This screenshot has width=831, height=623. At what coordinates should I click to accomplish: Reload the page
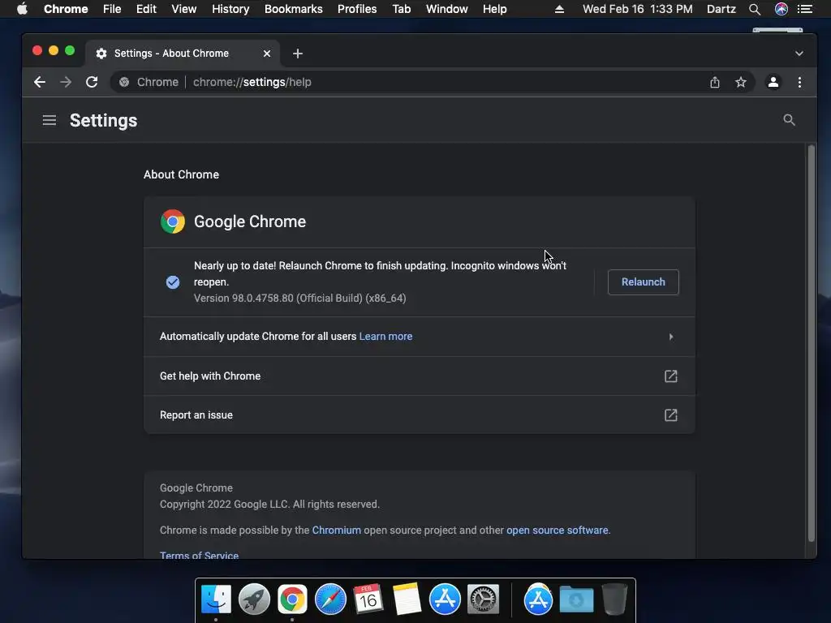[92, 82]
